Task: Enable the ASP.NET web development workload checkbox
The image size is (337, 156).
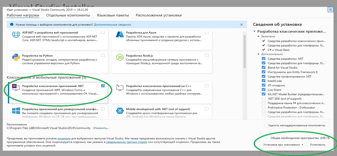Action: click(x=103, y=32)
